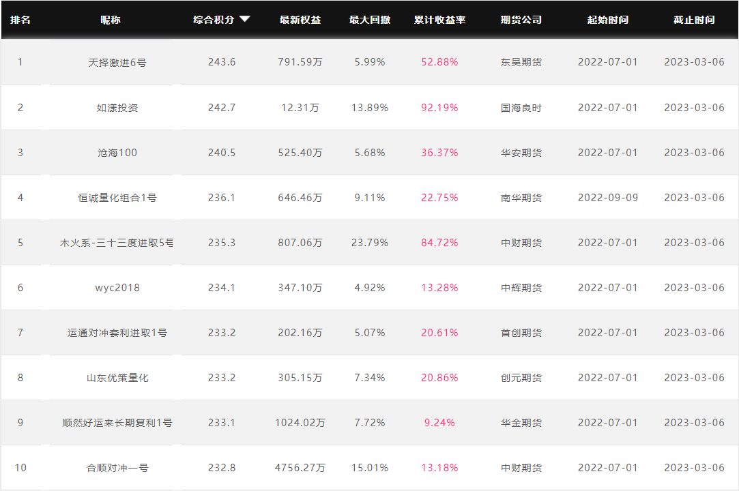Select the score value 236.1

point(222,198)
